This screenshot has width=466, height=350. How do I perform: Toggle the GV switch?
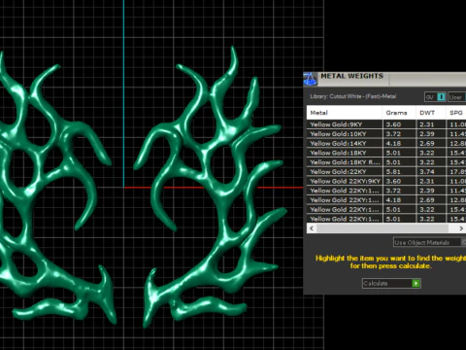pyautogui.click(x=435, y=97)
